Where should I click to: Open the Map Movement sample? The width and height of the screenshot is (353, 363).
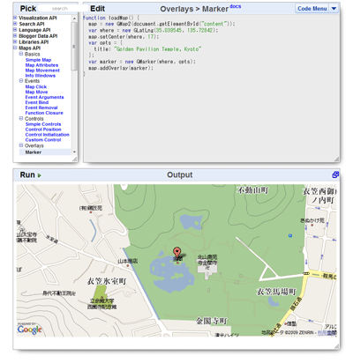pyautogui.click(x=42, y=70)
